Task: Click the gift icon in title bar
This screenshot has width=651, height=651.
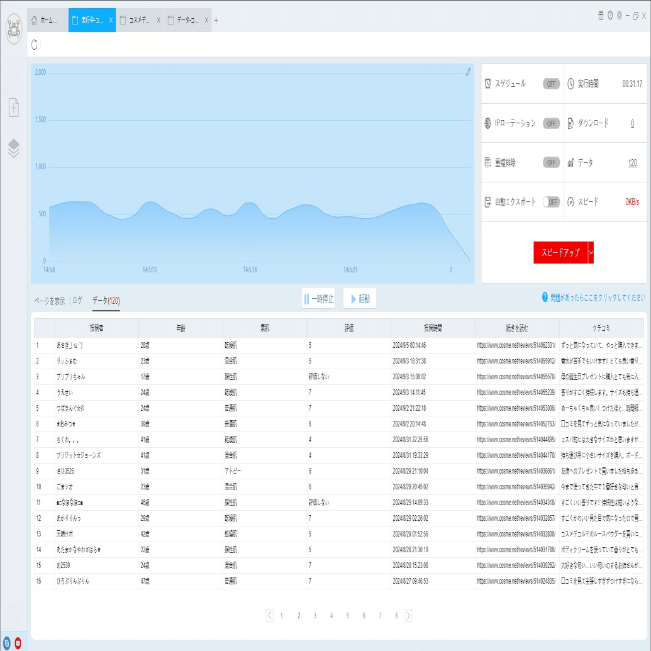Action: [x=601, y=15]
